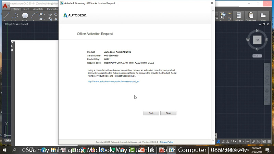Viewport: 274px width, 154px height.
Task: Open the Privacy Policy link
Action: pos(166,142)
